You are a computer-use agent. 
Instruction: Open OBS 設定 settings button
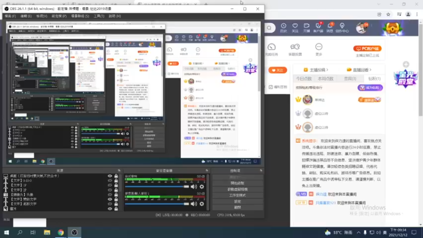237,202
